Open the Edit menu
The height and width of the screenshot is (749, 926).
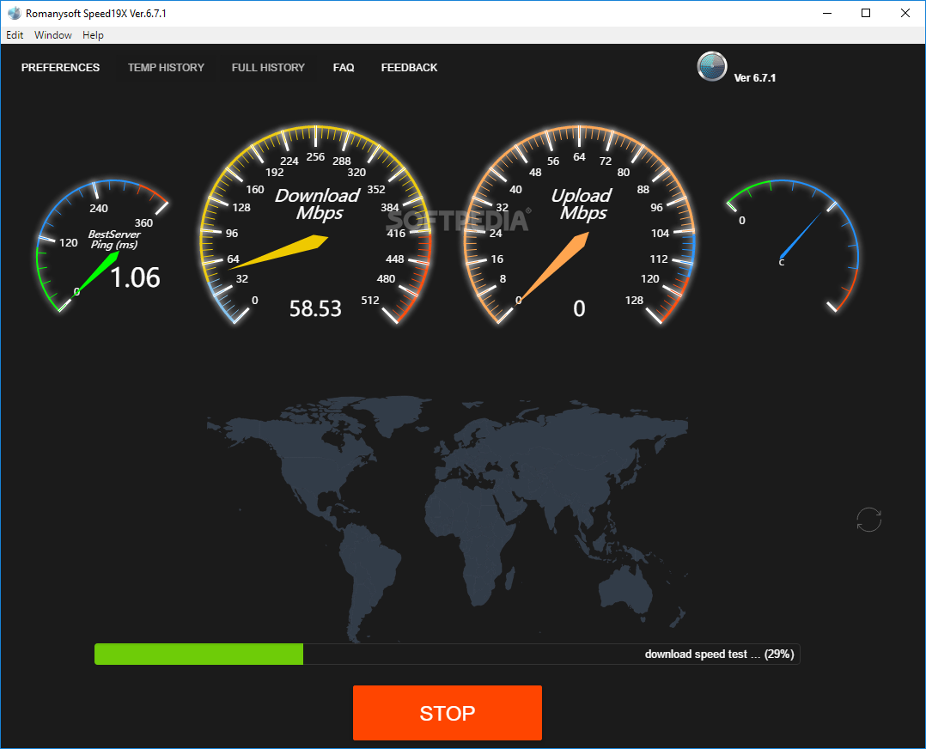pos(15,35)
